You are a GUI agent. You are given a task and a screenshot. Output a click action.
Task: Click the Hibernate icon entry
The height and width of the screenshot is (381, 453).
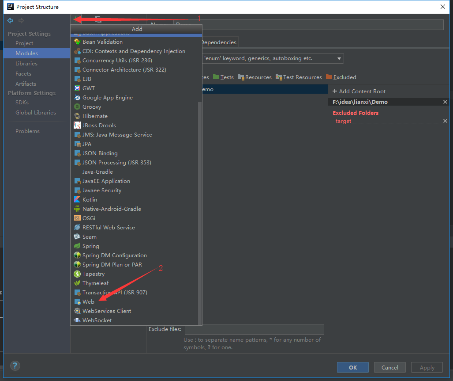(x=77, y=116)
